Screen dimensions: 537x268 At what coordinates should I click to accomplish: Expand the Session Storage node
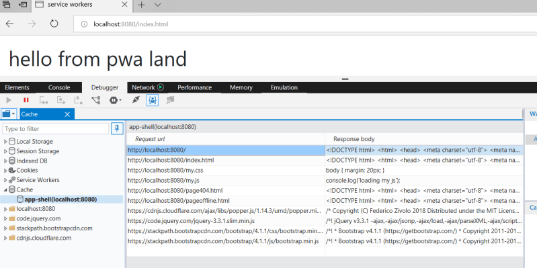click(x=5, y=151)
